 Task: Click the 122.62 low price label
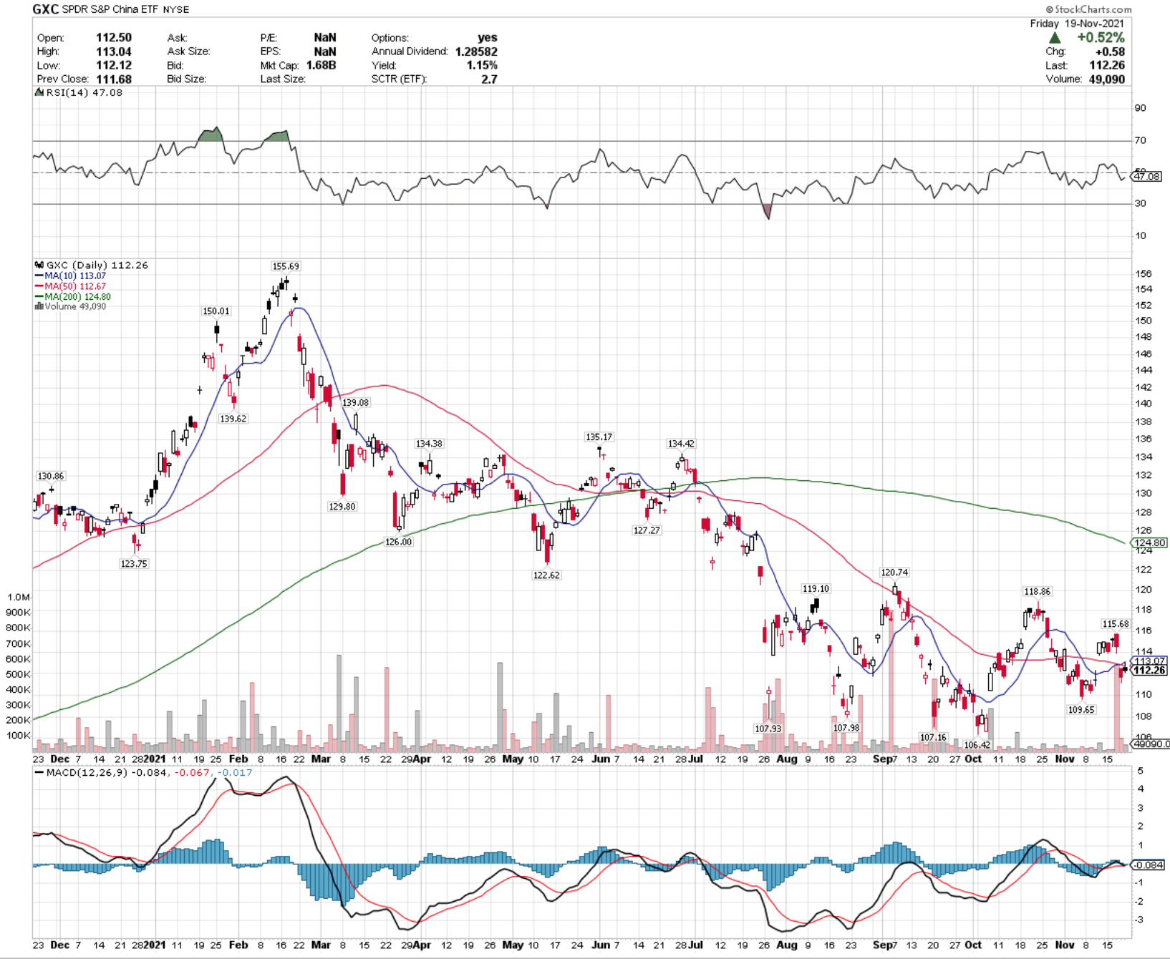(546, 575)
